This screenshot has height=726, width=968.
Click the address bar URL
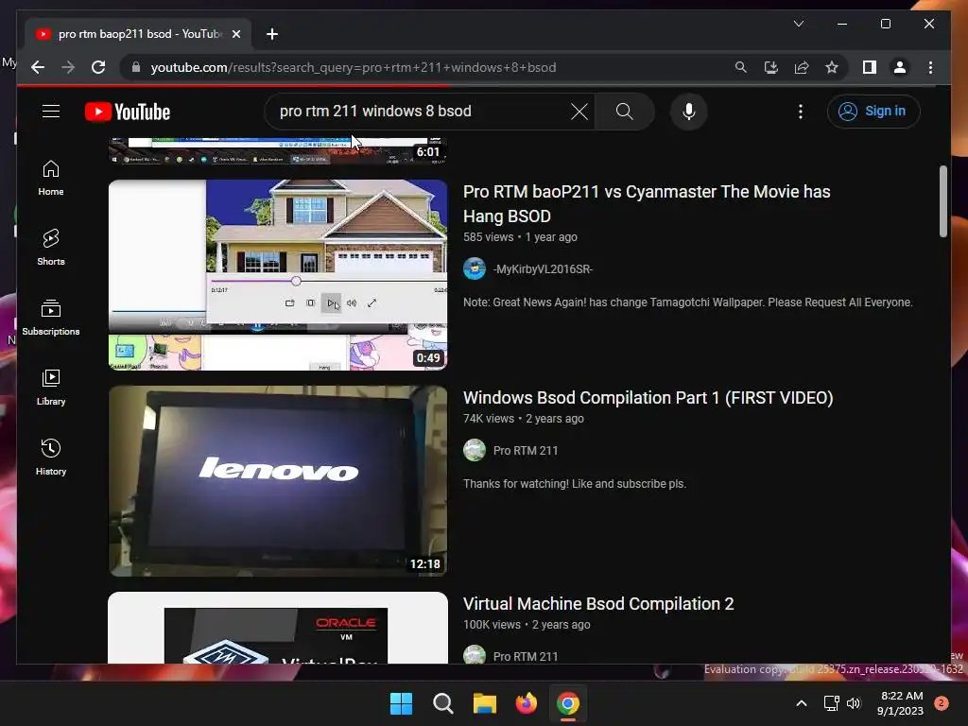(x=354, y=67)
